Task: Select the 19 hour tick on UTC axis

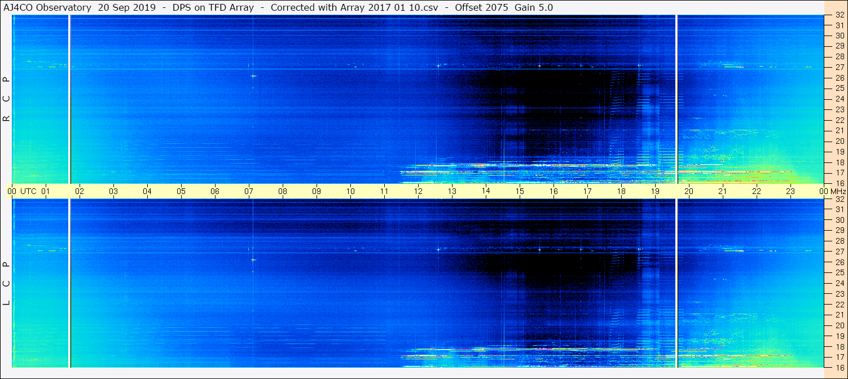Action: click(x=655, y=191)
